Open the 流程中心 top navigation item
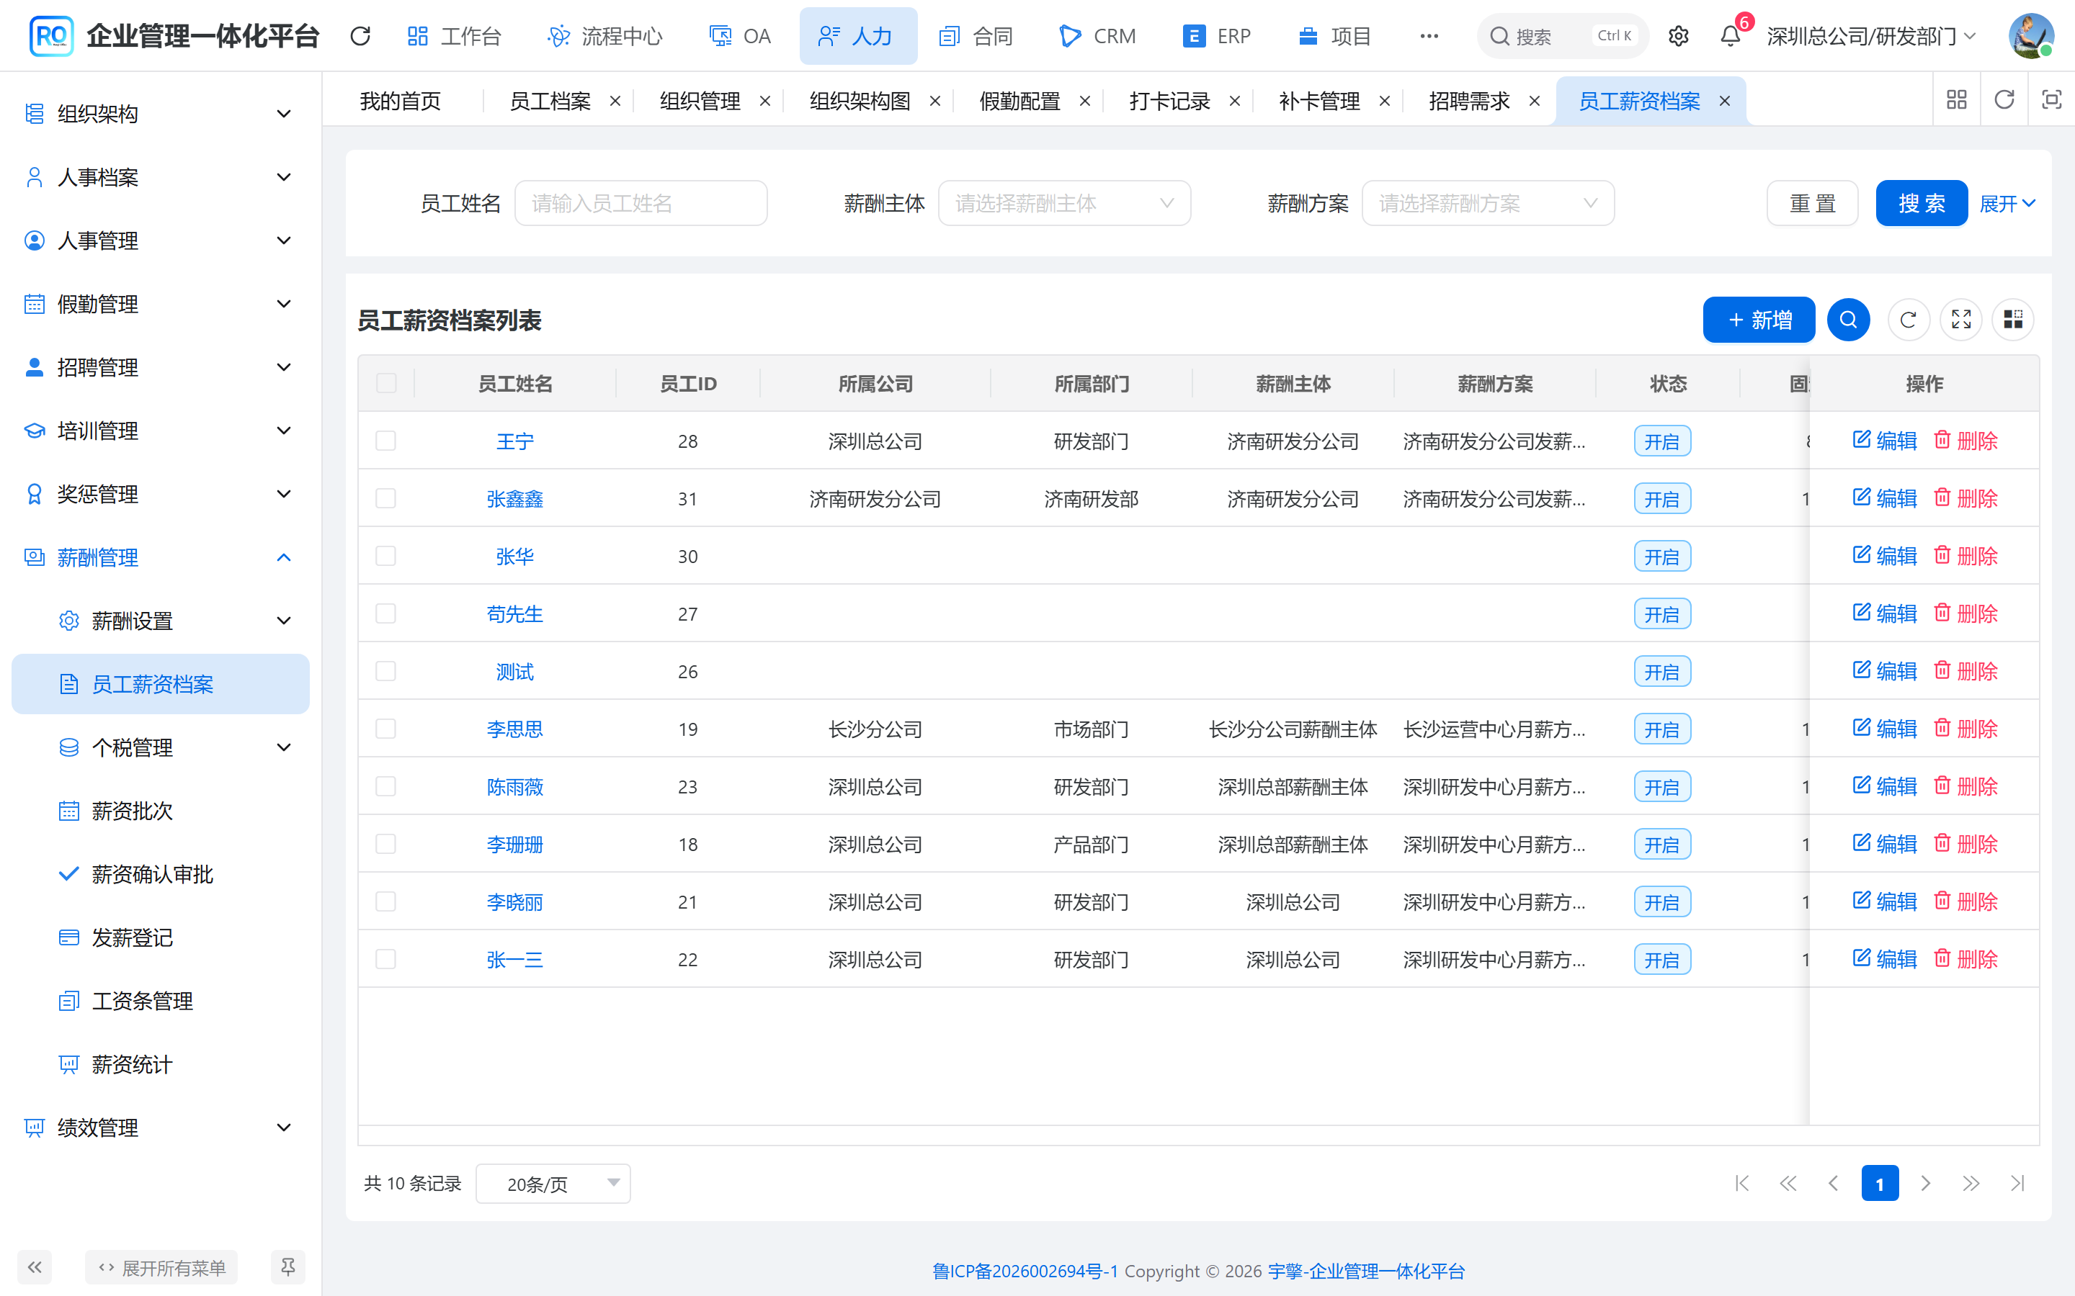 coord(604,36)
